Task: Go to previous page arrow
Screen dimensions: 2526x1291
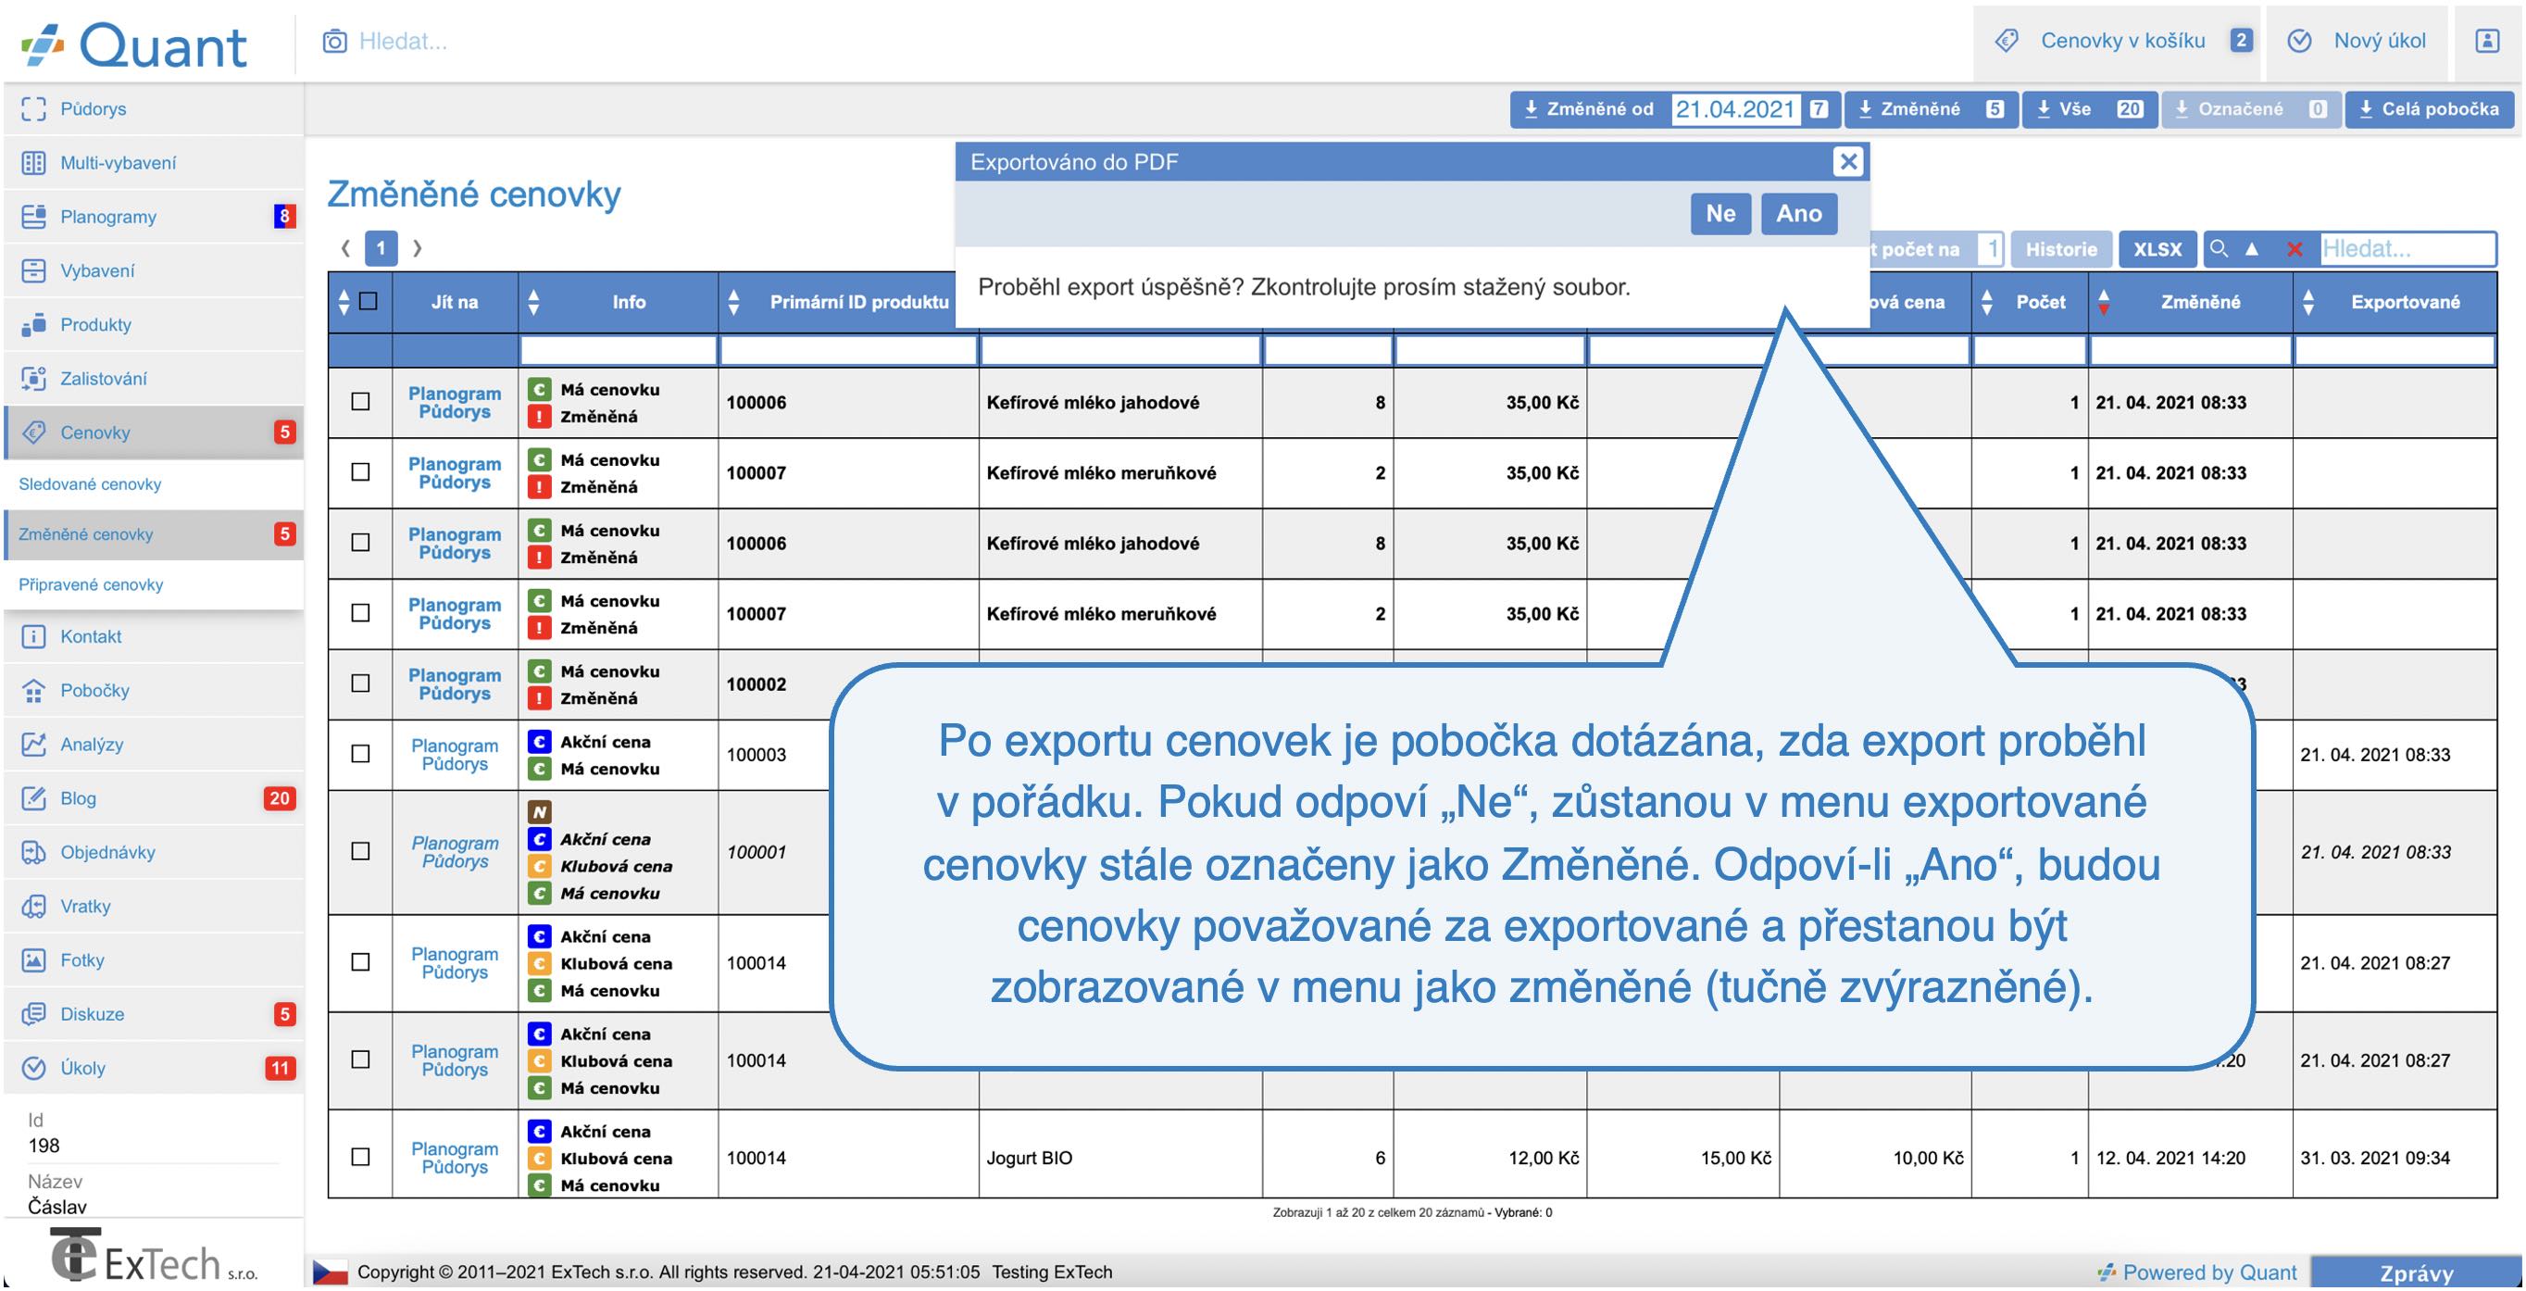Action: pyautogui.click(x=346, y=248)
